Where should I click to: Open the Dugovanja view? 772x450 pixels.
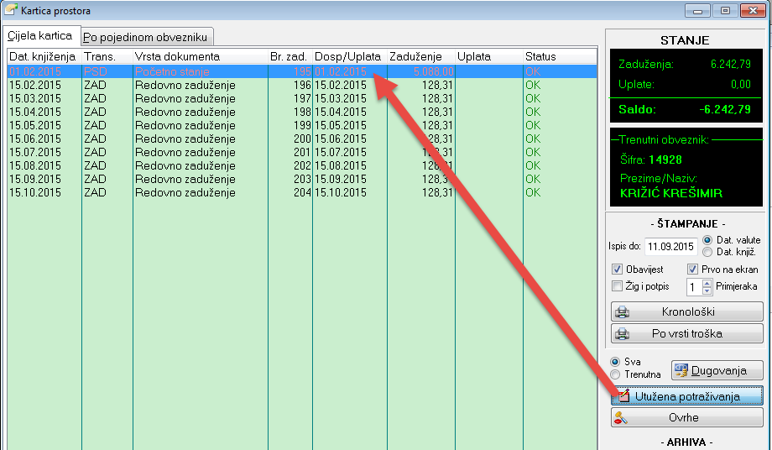pyautogui.click(x=717, y=370)
